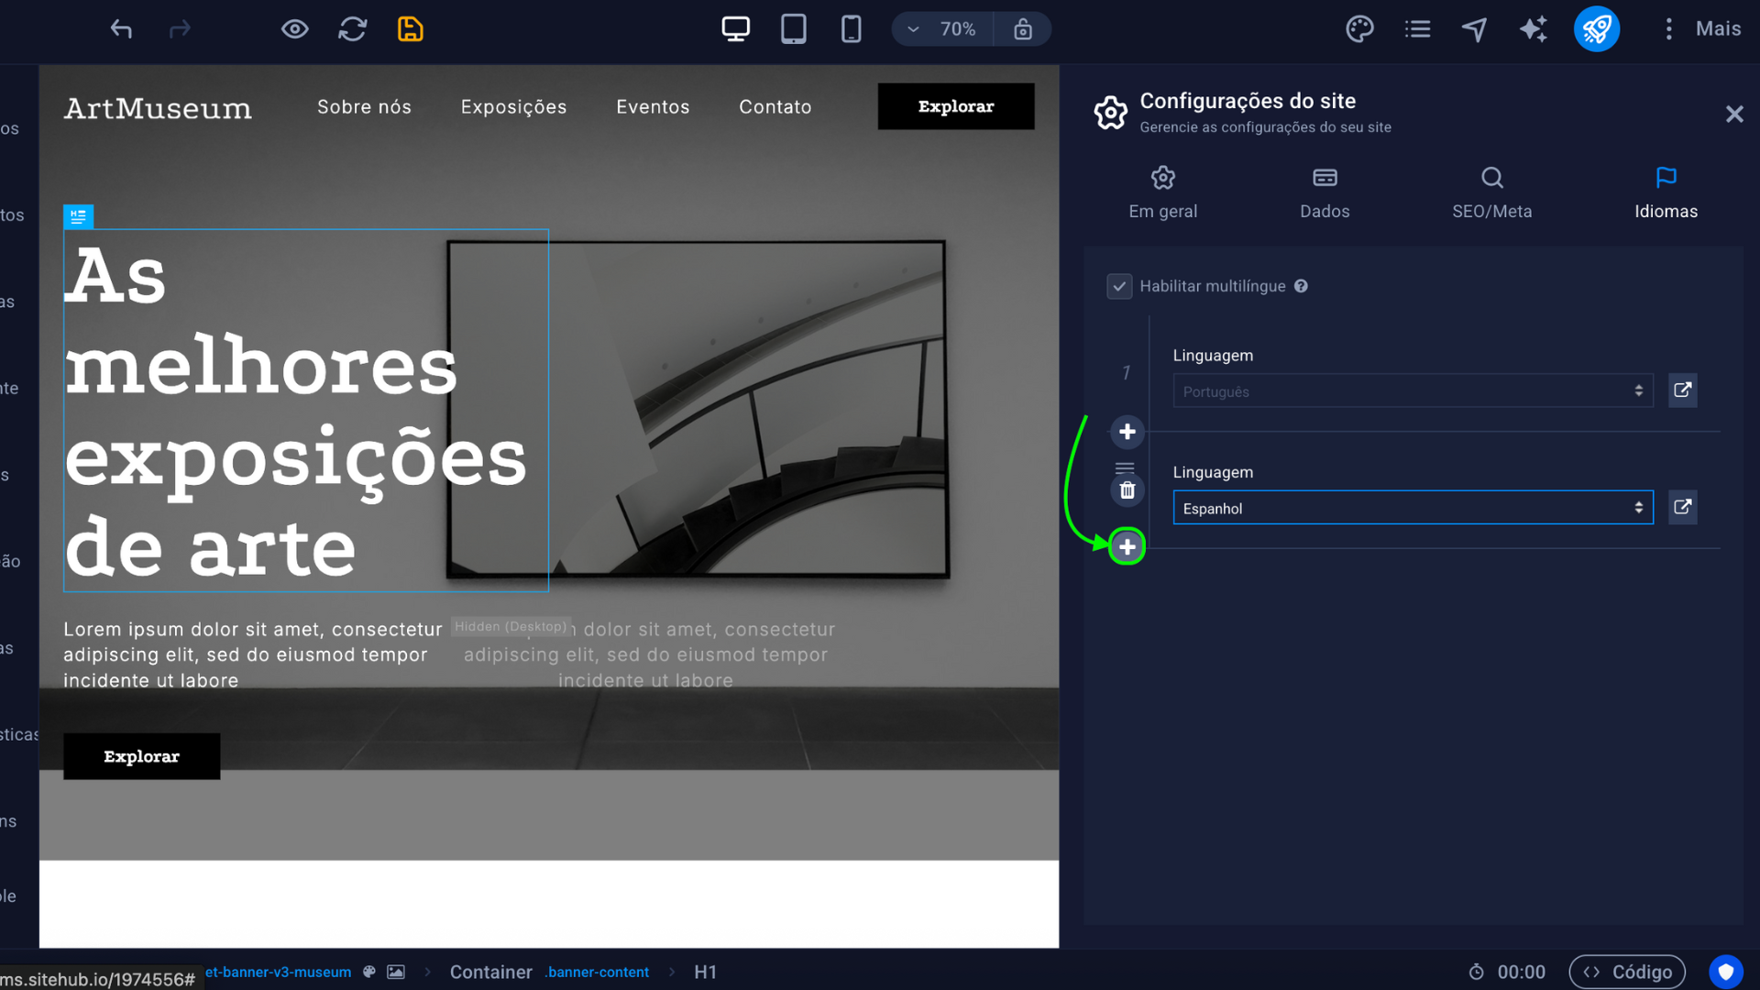The width and height of the screenshot is (1760, 990).
Task: Toggle the Habilitar multilíngue checkbox
Action: [1119, 287]
